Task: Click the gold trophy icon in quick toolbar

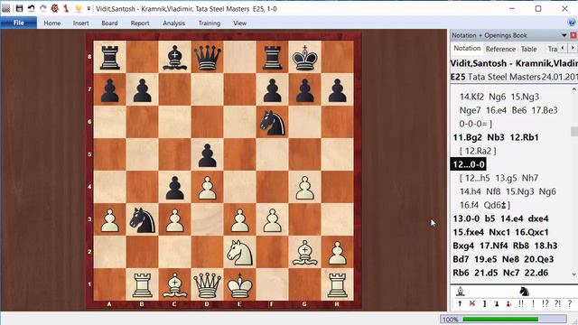Action: click(79, 8)
